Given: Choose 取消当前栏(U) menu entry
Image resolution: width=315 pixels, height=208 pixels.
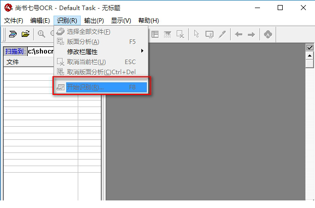Looking at the screenshot, I should pos(101,62).
